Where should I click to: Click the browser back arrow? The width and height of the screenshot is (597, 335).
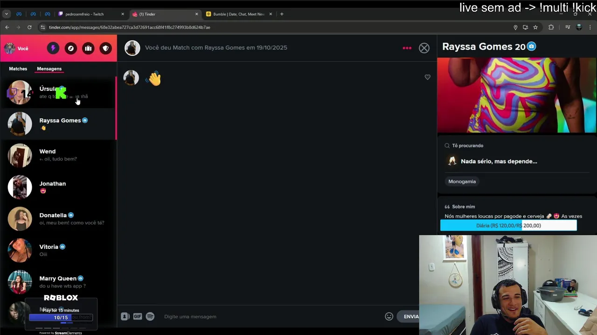tap(7, 27)
